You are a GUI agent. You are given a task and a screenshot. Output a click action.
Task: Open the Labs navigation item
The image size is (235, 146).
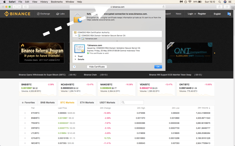coord(60,14)
